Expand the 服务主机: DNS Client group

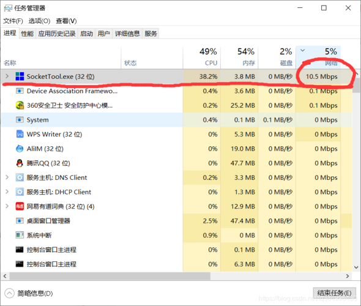tap(7, 177)
